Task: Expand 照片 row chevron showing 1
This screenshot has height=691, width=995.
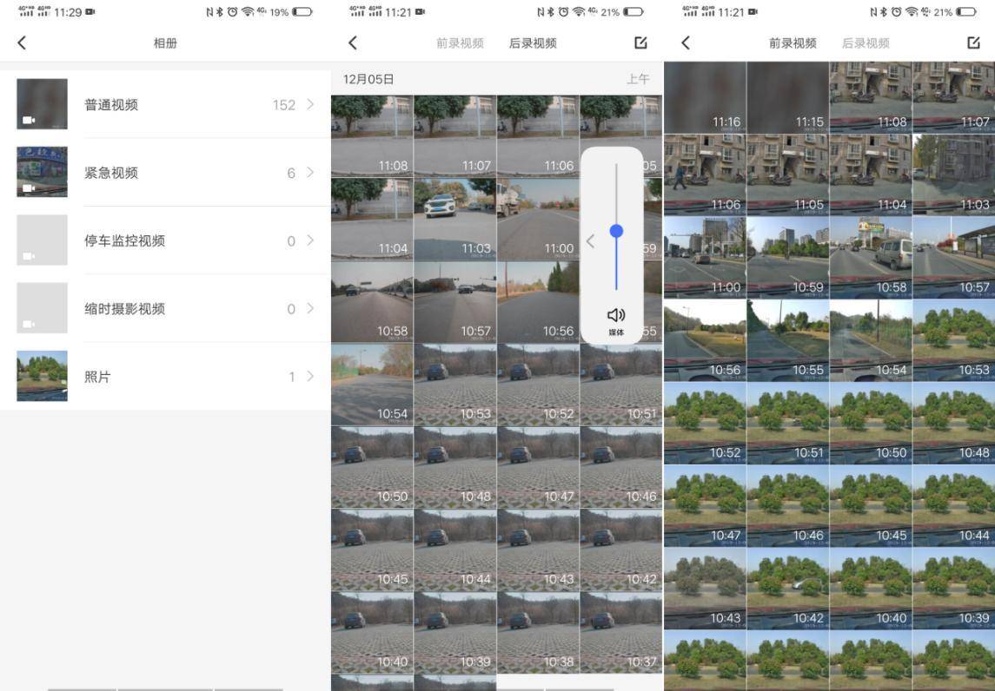Action: [x=310, y=377]
